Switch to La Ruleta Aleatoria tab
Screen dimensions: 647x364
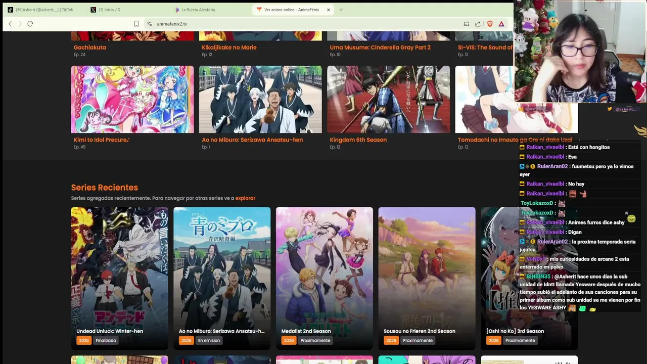click(210, 10)
